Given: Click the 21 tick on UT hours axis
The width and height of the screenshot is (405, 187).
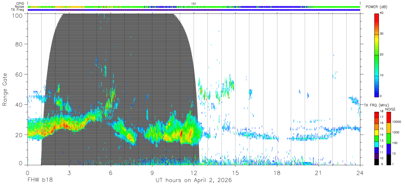Looking at the screenshot, I should (x=318, y=173).
